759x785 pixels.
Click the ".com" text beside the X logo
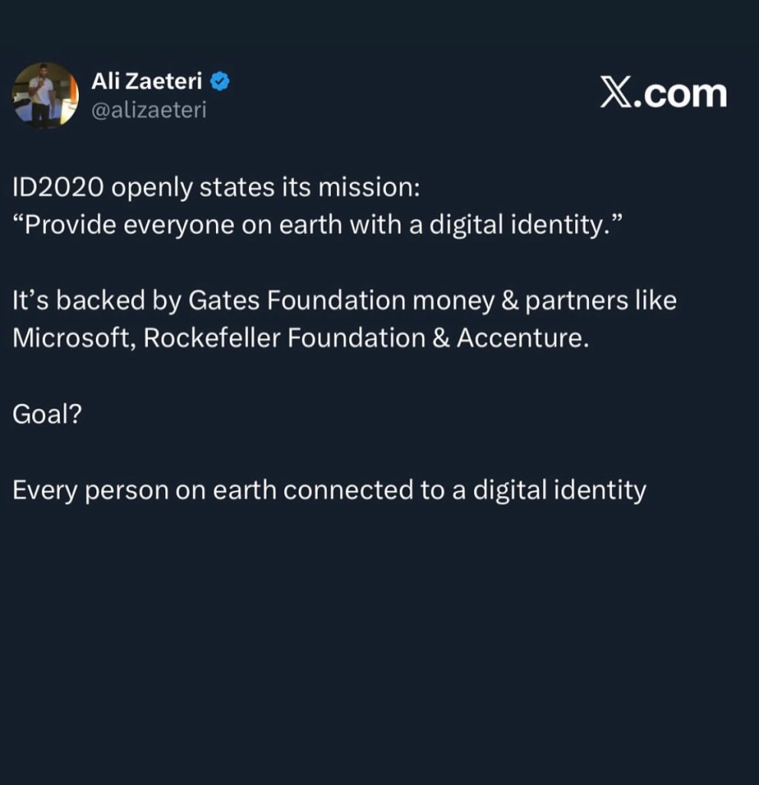[x=684, y=94]
